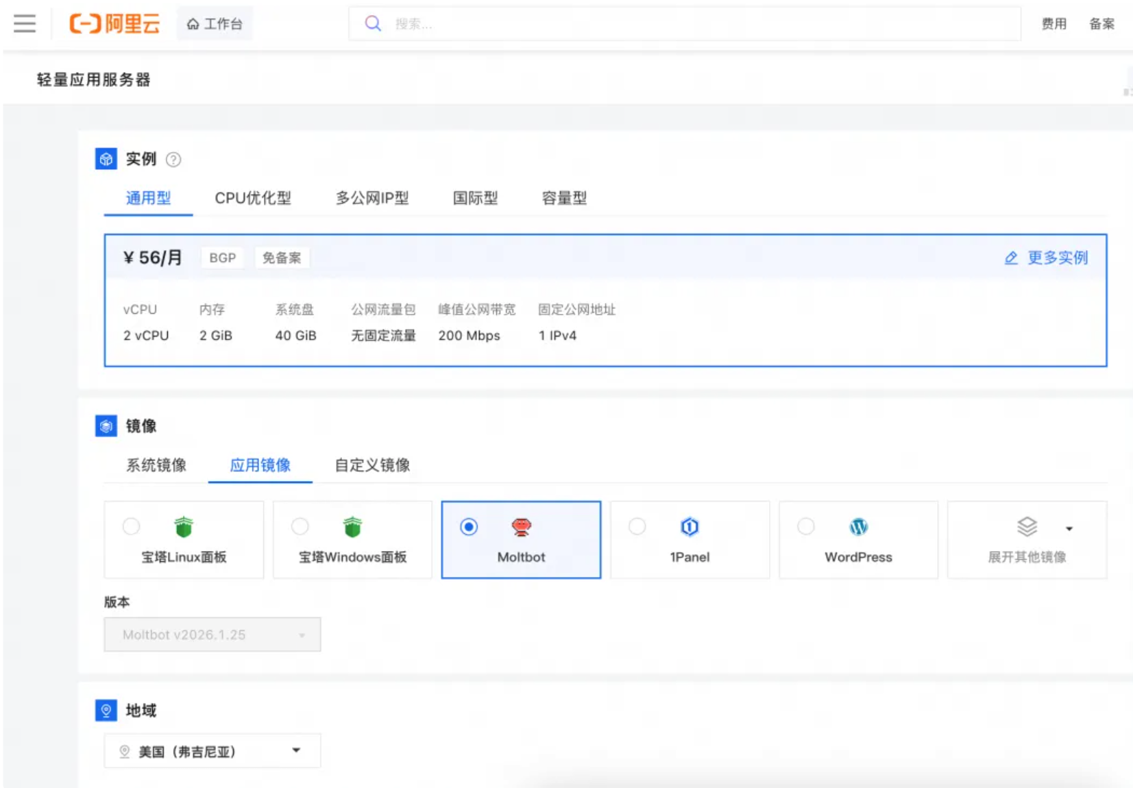Select the 宝塔Windows面板 radio button

300,526
